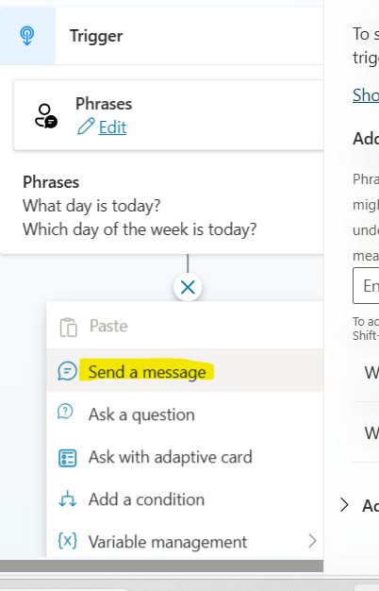379x591 pixels.
Task: Click the adaptive card icon
Action: pos(67,458)
